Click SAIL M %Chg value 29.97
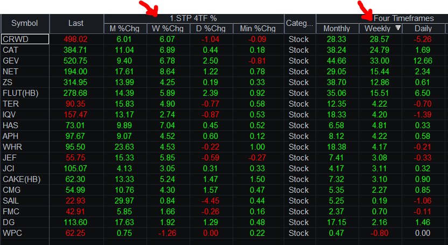This screenshot has height=245, width=448. (124, 201)
